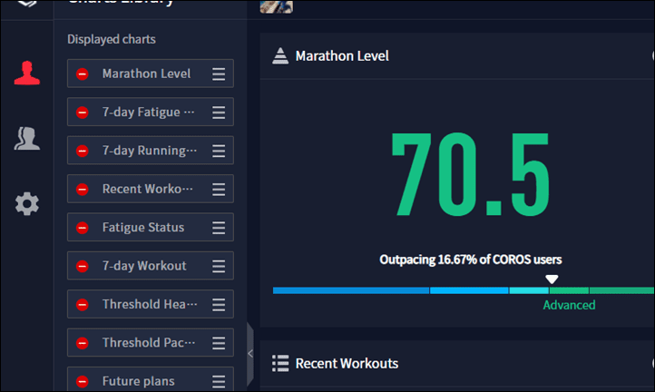This screenshot has width=655, height=392.
Task: Remove Marathon Level from displayed charts
Action: point(83,74)
